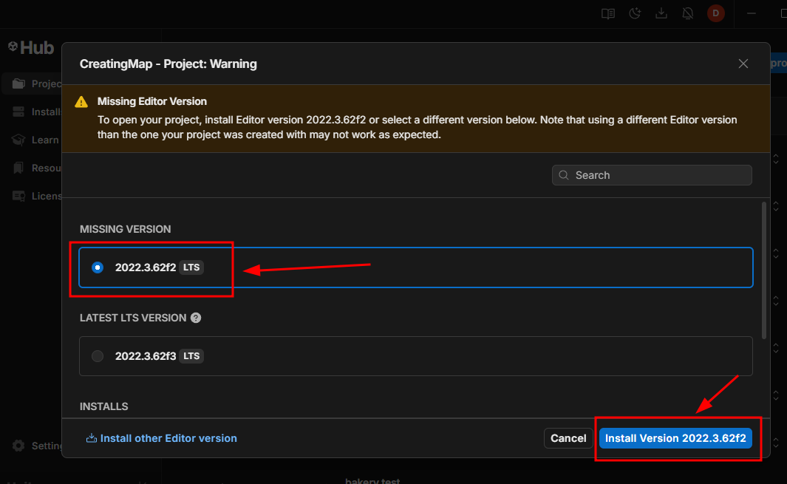Screen dimensions: 787x484
Task: Open the user account avatar D
Action: click(x=715, y=13)
